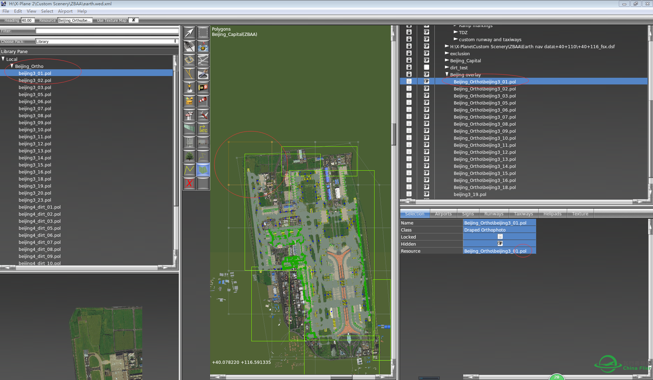Select the Marquee selection tool
Screen dimensions: 653x380
coord(203,32)
